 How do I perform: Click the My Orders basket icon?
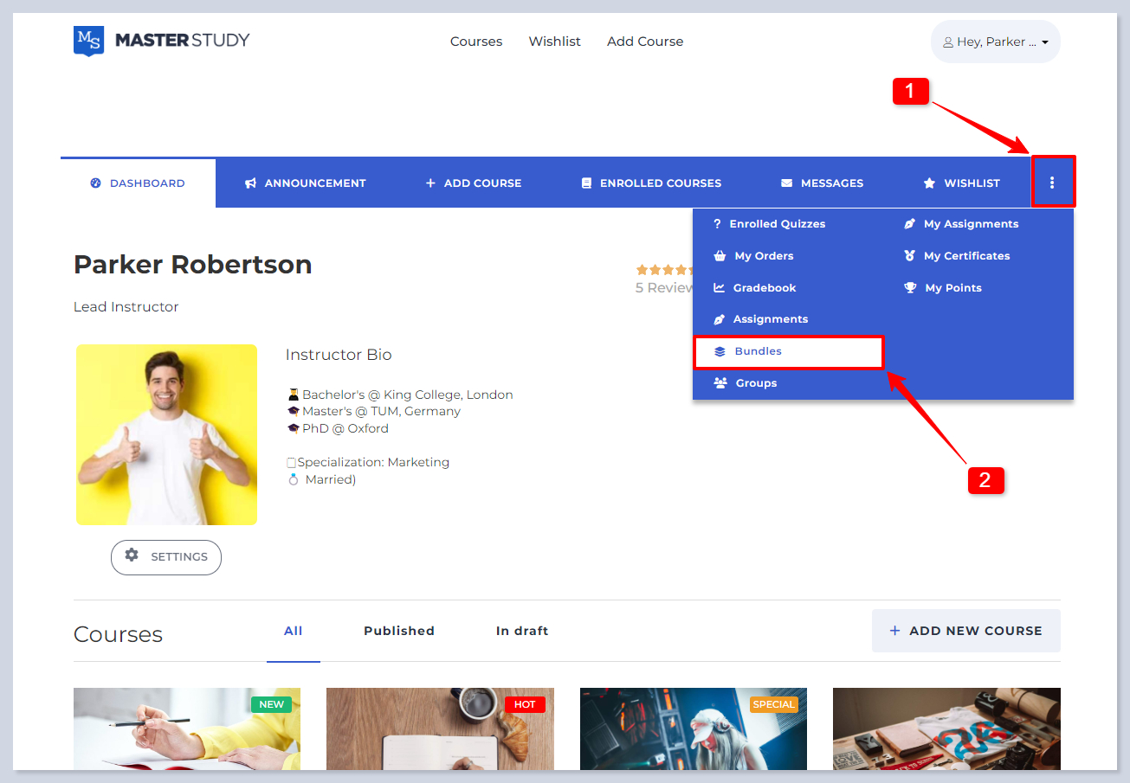click(719, 256)
